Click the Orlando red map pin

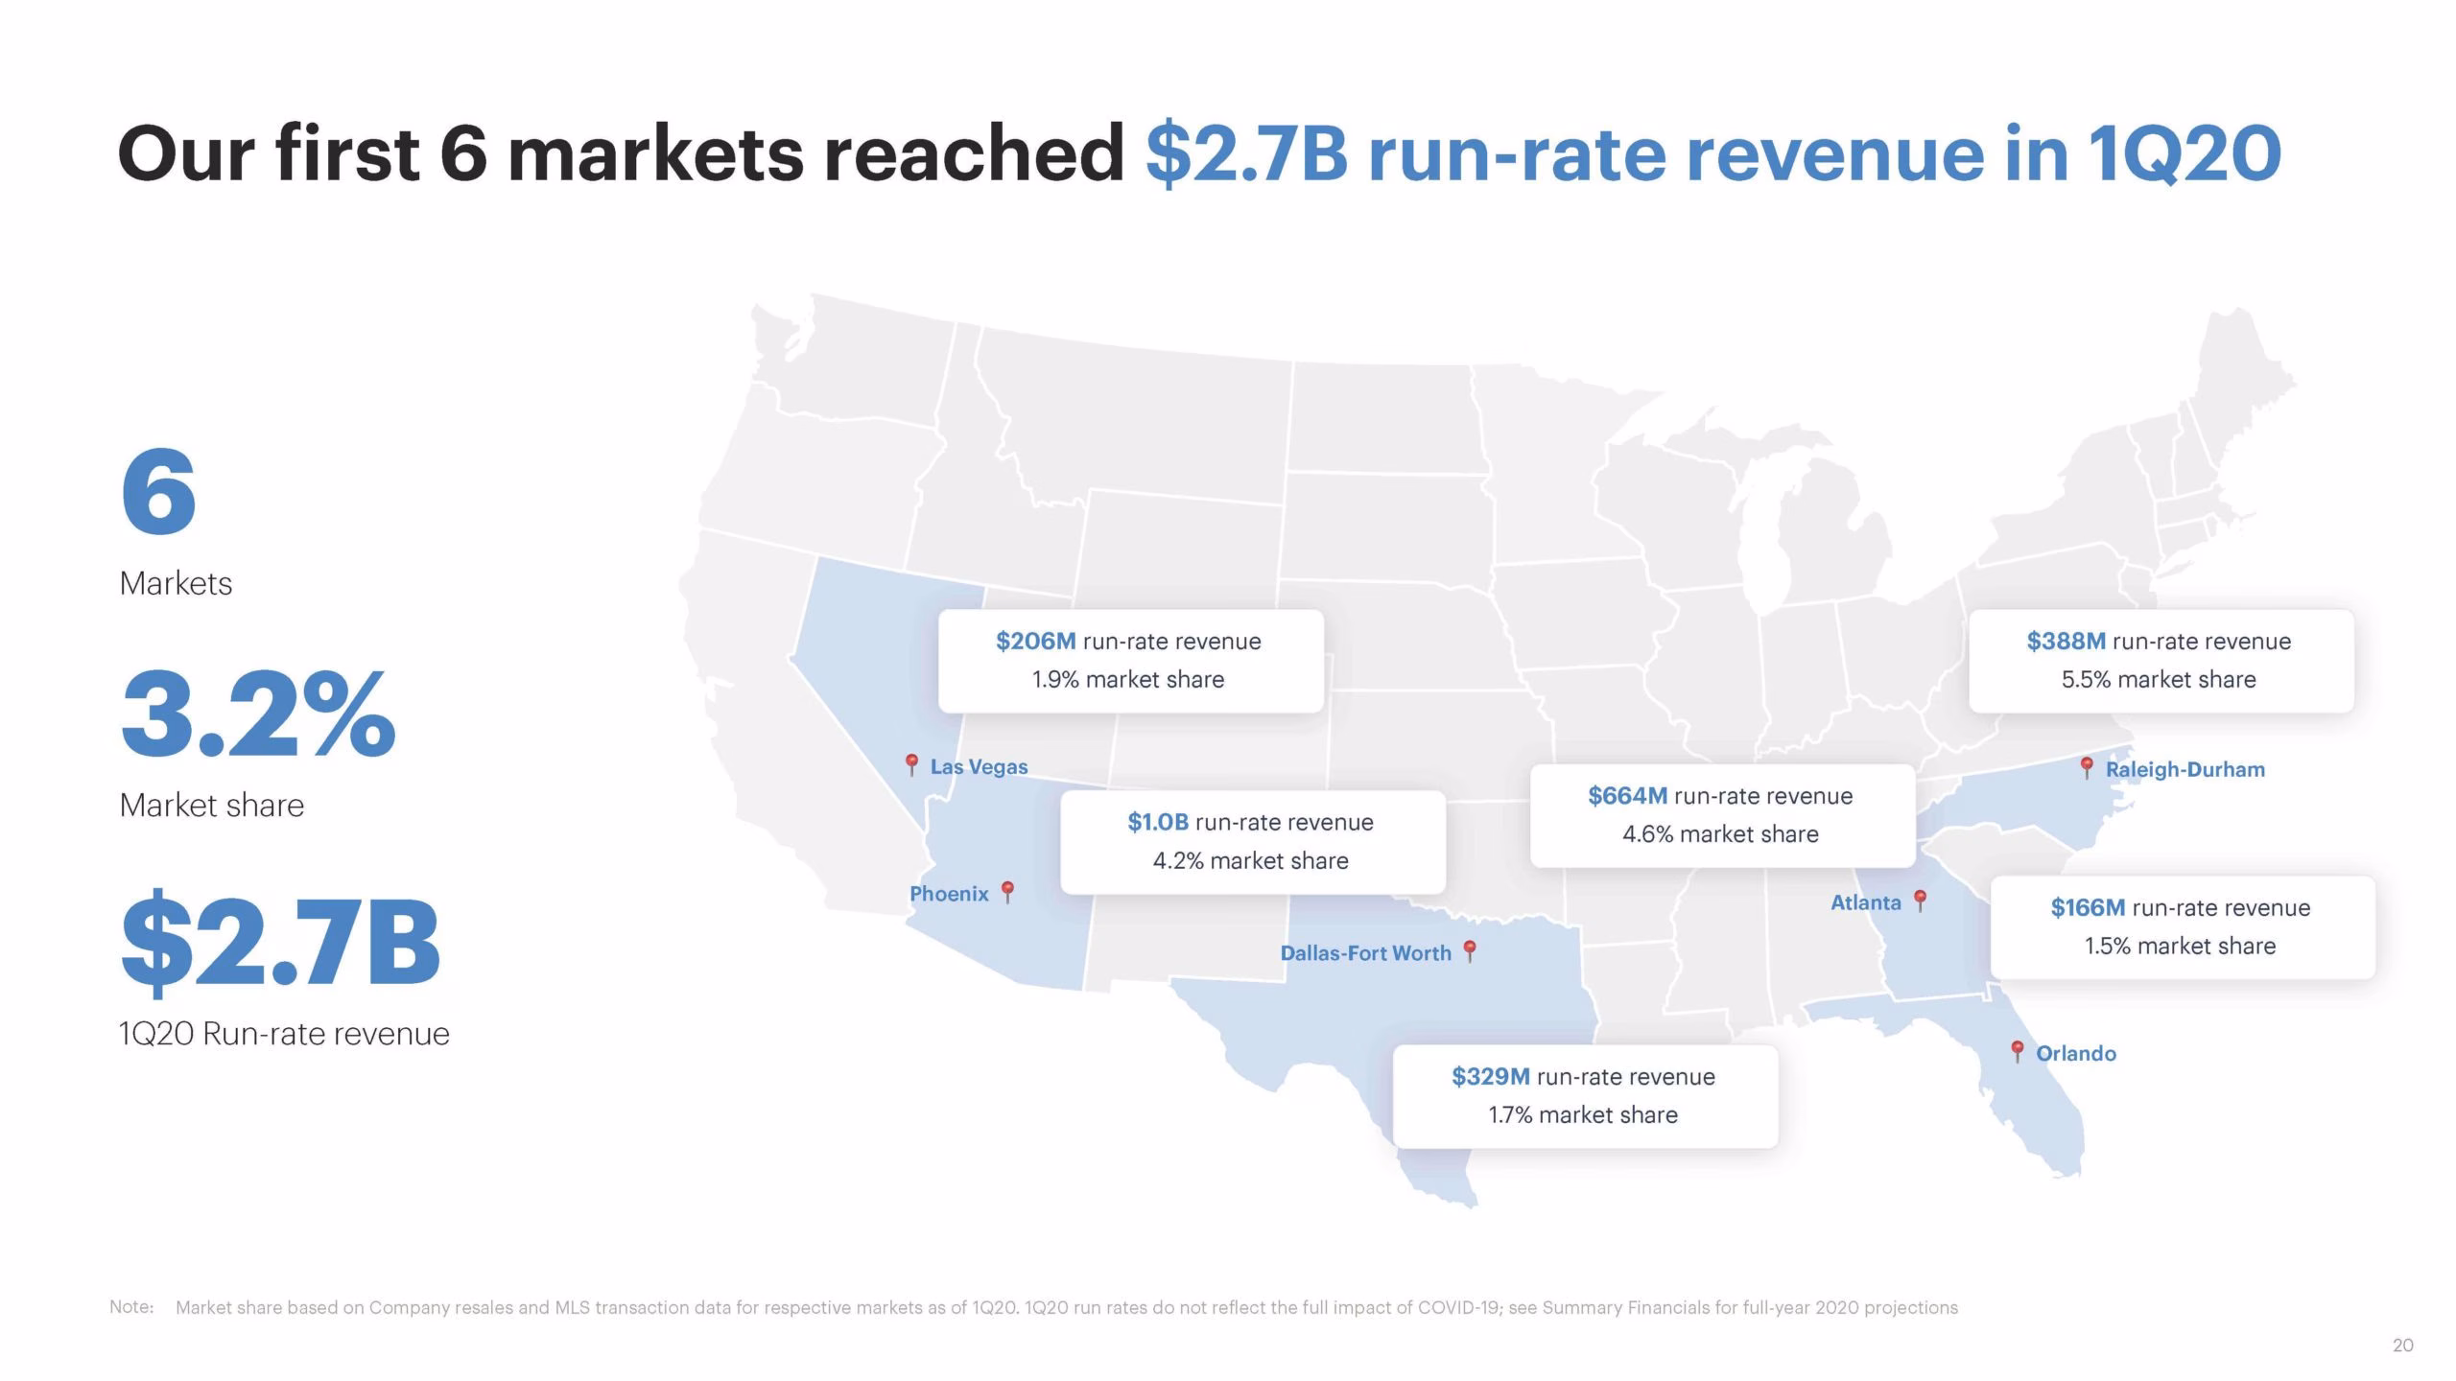click(x=2018, y=1051)
